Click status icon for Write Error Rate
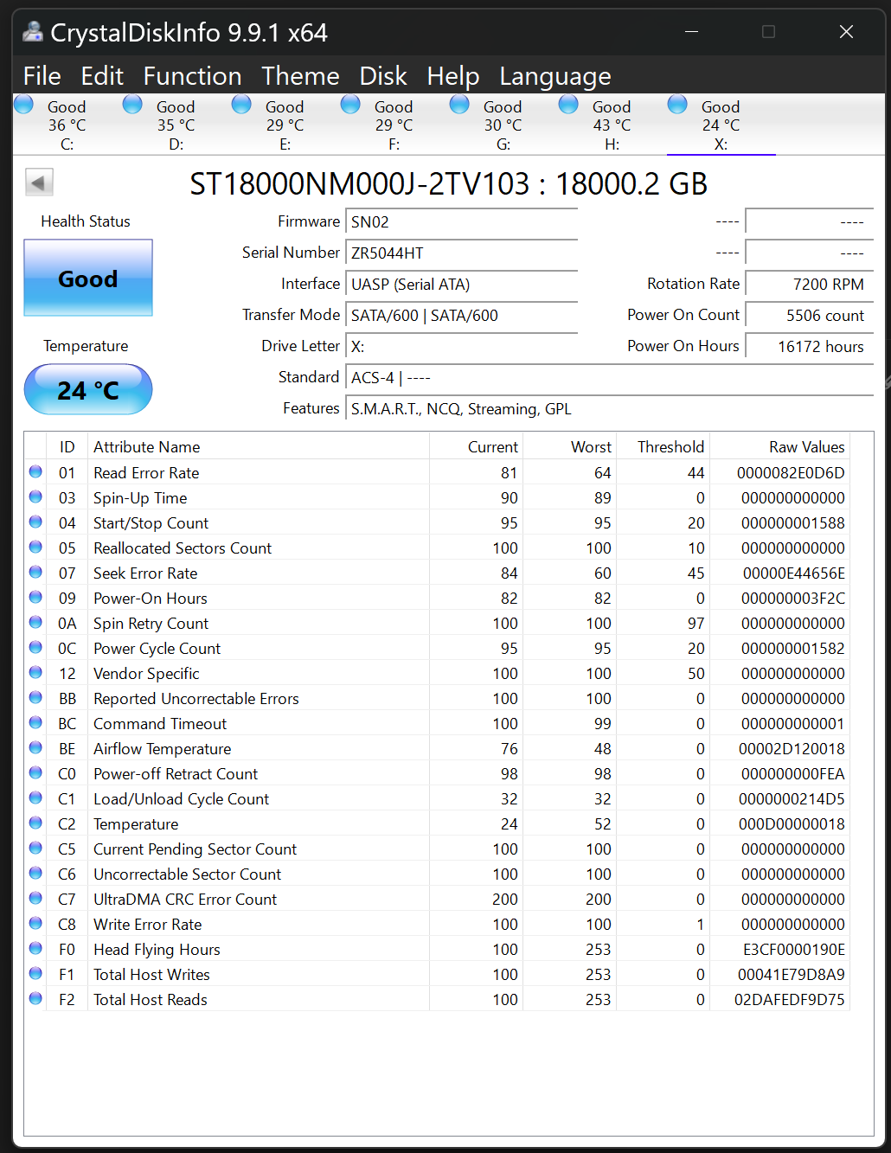The height and width of the screenshot is (1153, 891). [x=35, y=923]
